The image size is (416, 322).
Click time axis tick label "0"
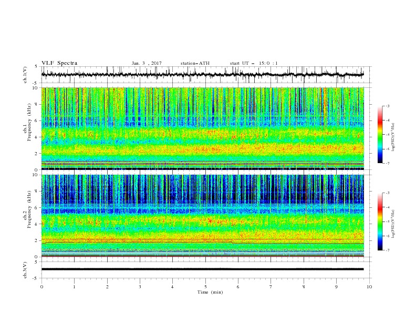[x=41, y=287]
